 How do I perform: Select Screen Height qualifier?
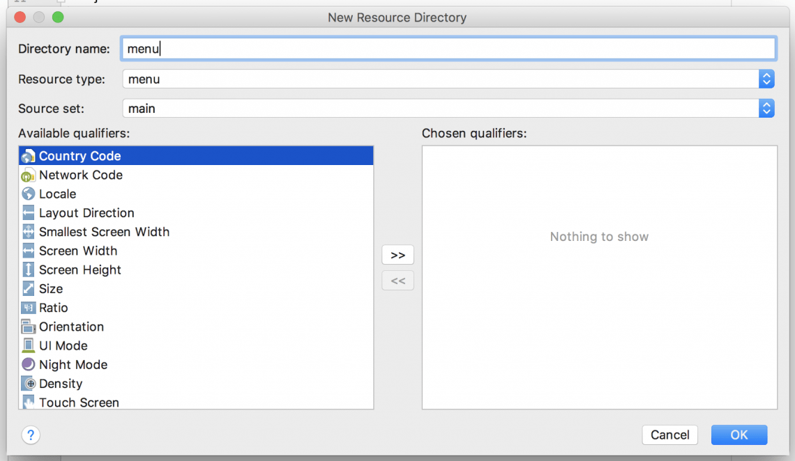point(80,269)
